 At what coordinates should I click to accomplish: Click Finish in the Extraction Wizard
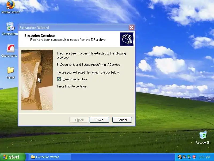[99, 120]
